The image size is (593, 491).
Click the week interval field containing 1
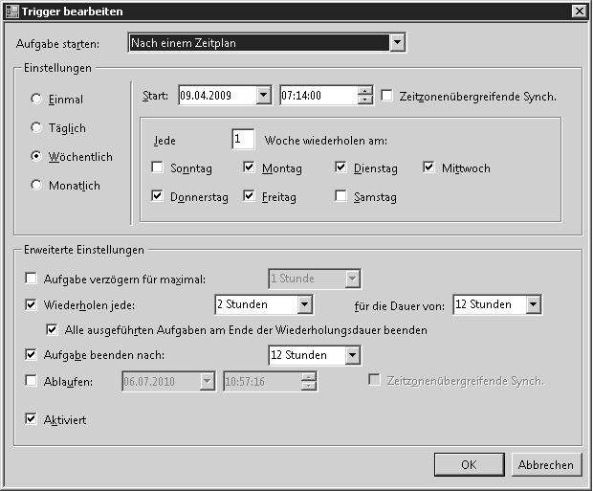click(x=243, y=139)
